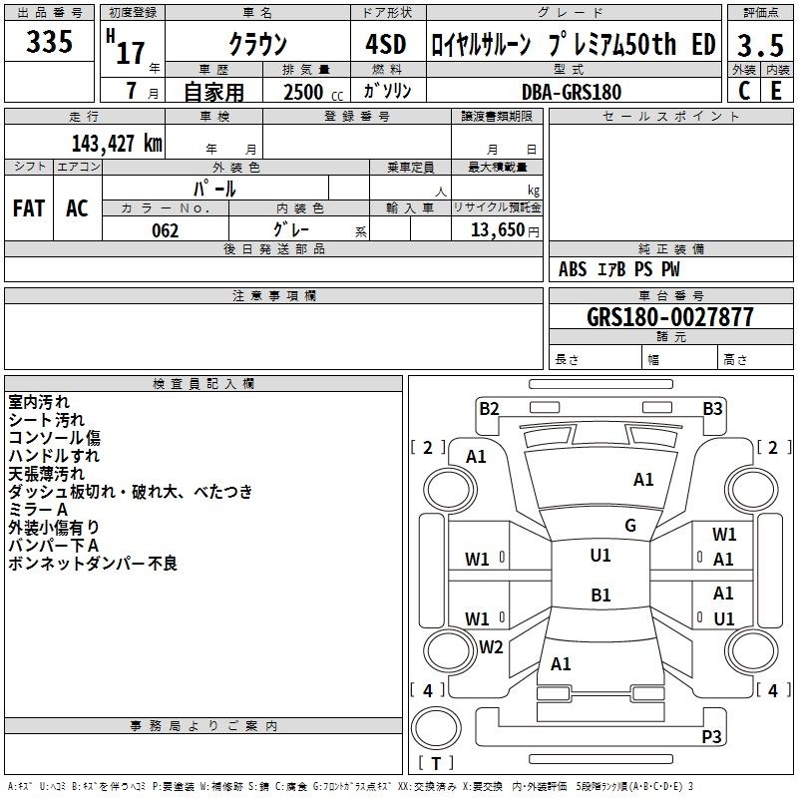Screen dimensions: 798x798
Task: Click the B2 damage mark on front bumper
Action: pos(489,408)
